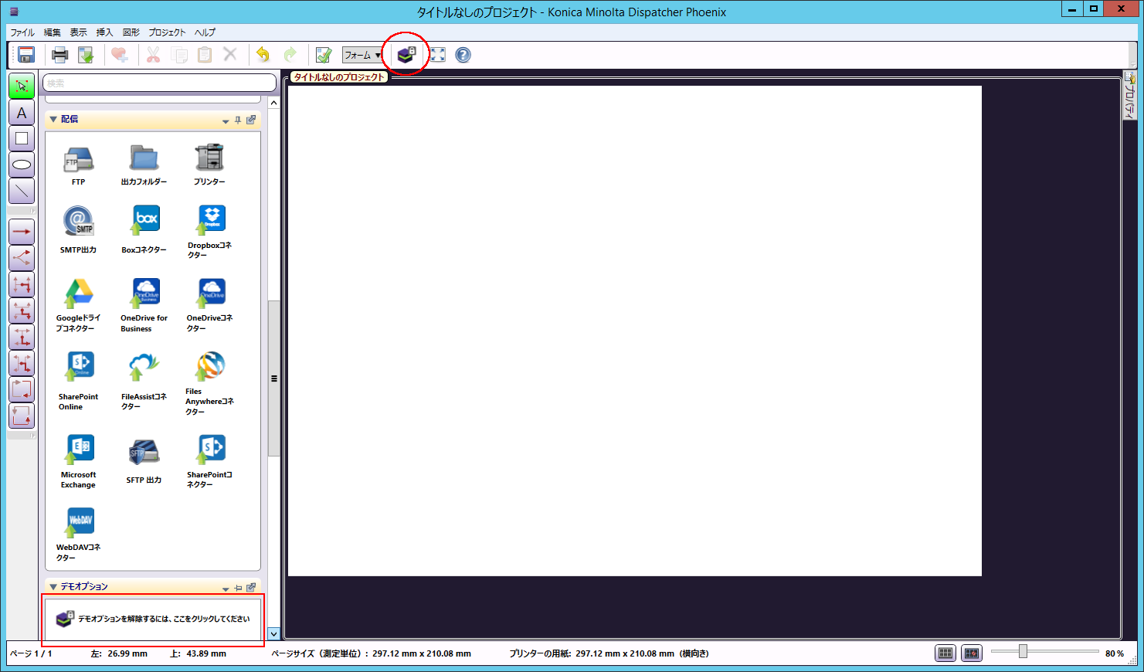1144x672 pixels.
Task: Select the OneDriveコネクター node
Action: 209,306
